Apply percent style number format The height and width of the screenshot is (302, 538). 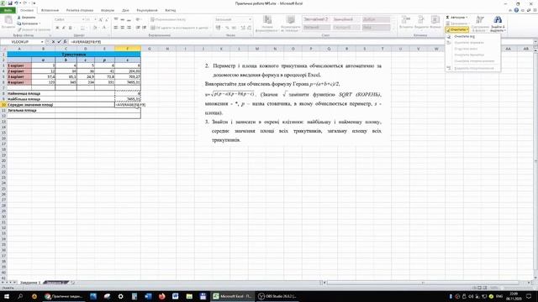point(226,28)
